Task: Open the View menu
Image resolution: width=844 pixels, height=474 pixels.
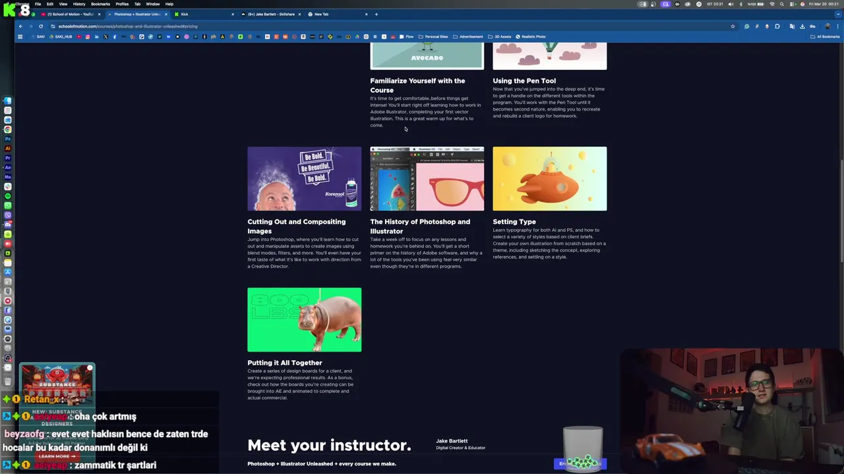Action: coord(63,4)
